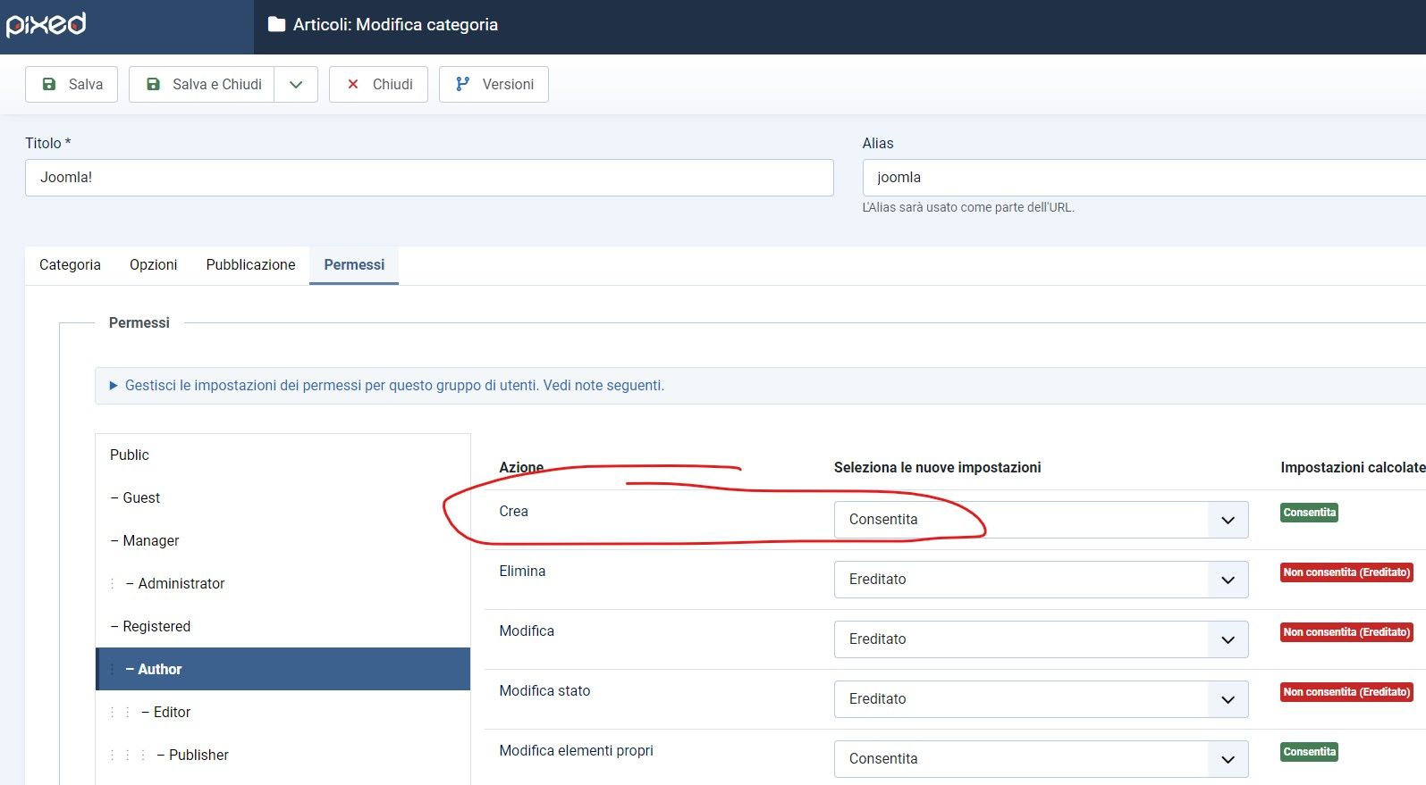Viewport: 1426px width, 785px height.
Task: Click the Salva button with disk icon
Action: [72, 84]
